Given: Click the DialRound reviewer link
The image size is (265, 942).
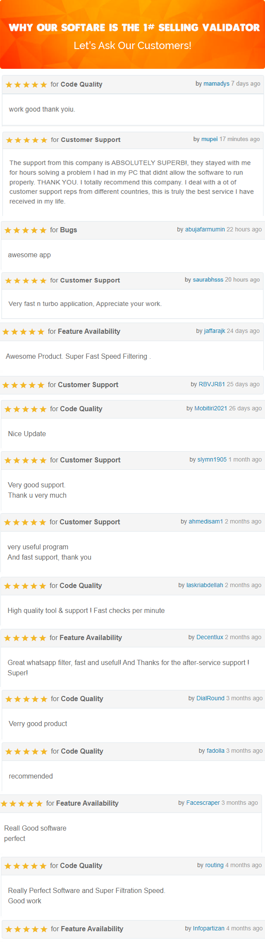Looking at the screenshot, I should 210,698.
